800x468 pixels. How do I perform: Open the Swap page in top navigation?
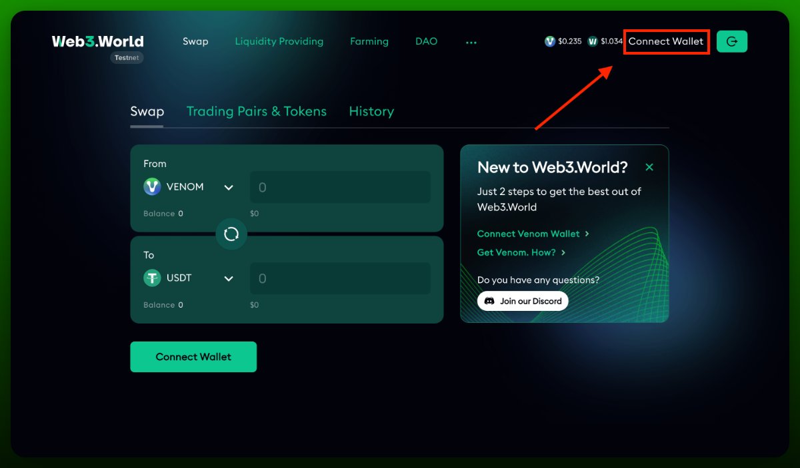pyautogui.click(x=195, y=41)
